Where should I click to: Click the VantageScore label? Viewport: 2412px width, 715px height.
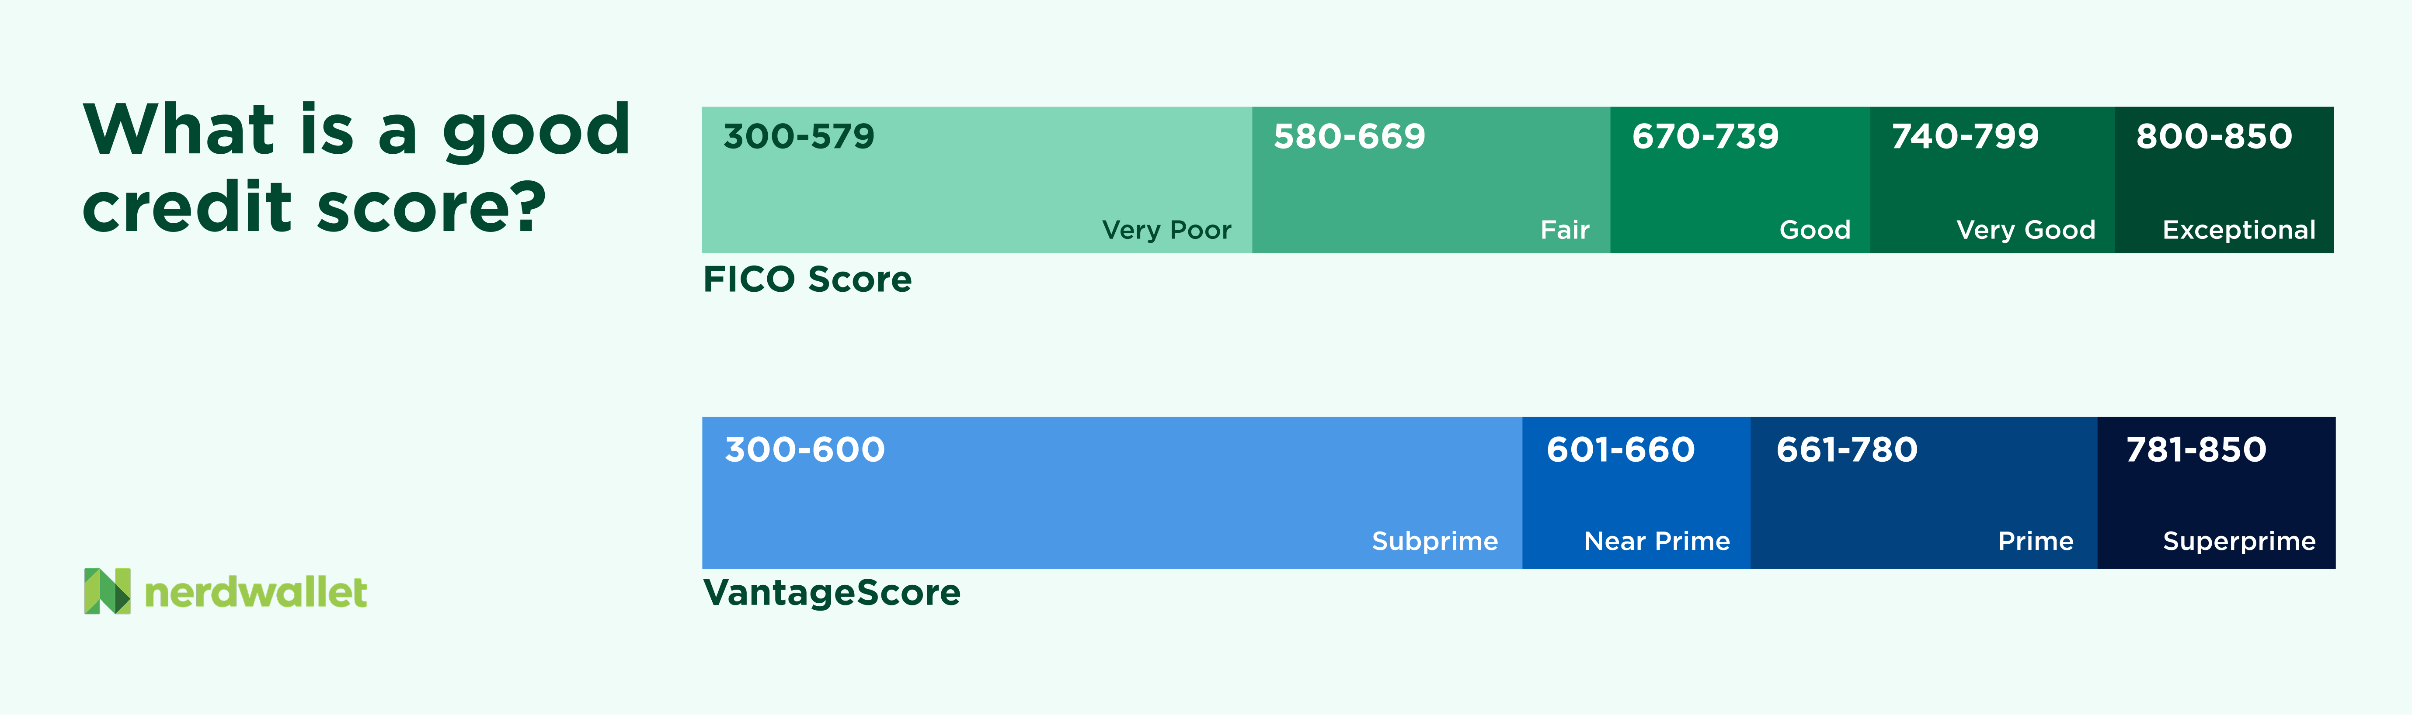point(832,592)
